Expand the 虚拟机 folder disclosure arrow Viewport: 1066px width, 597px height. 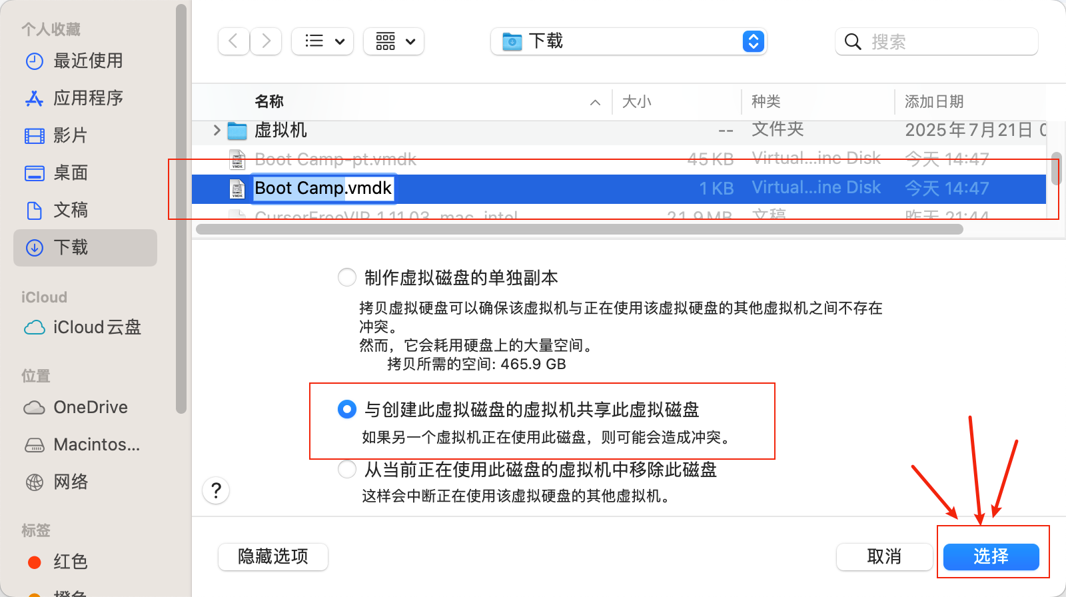point(217,130)
